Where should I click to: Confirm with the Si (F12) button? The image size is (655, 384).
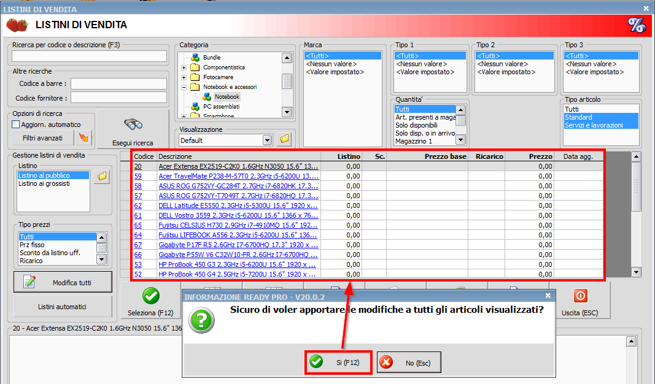pos(338,363)
